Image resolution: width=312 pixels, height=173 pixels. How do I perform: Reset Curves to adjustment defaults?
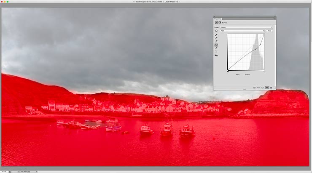tap(262, 88)
